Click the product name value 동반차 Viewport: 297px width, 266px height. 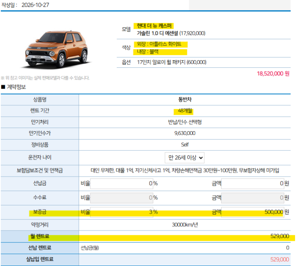coord(185,100)
